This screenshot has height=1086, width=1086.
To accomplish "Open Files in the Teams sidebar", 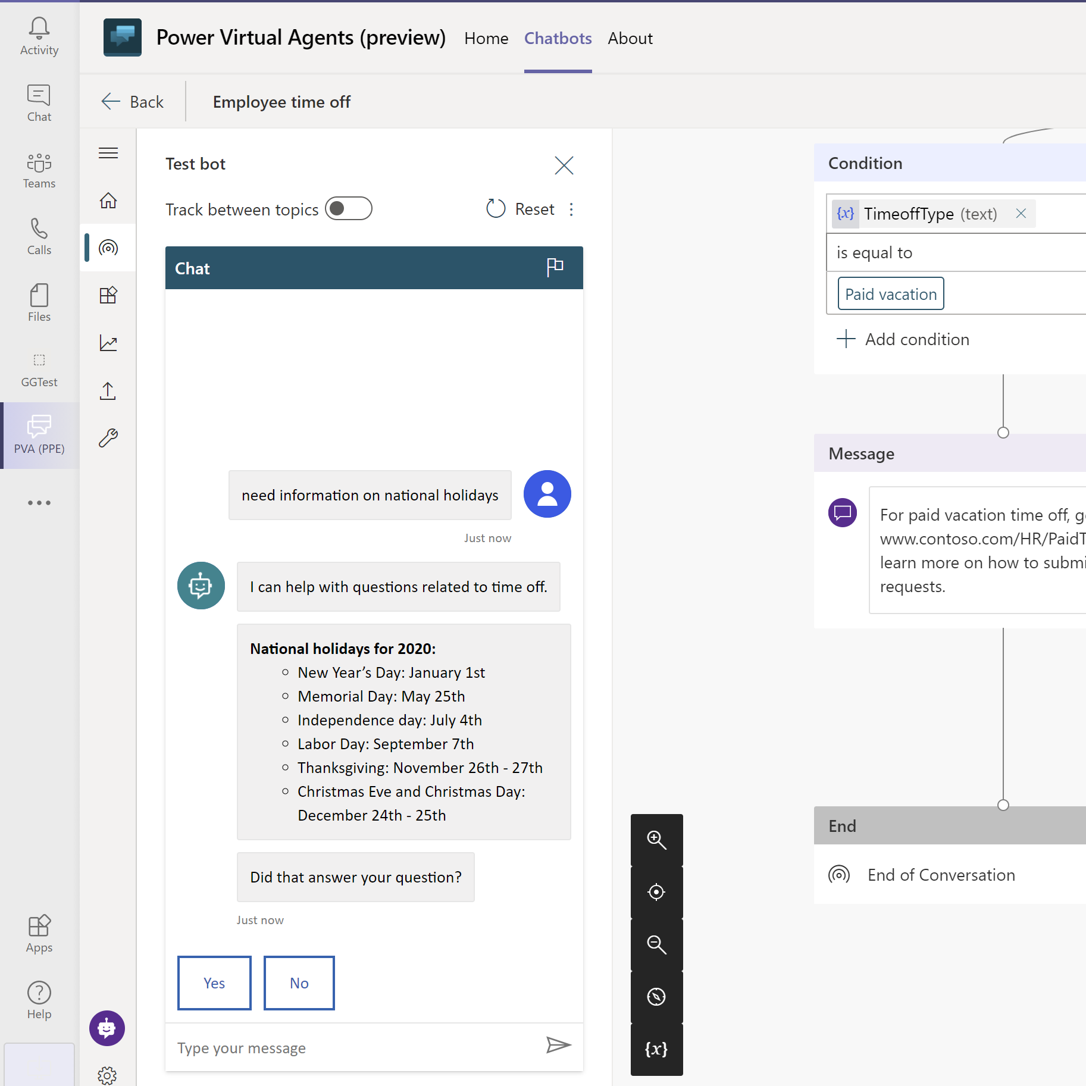I will pyautogui.click(x=39, y=302).
